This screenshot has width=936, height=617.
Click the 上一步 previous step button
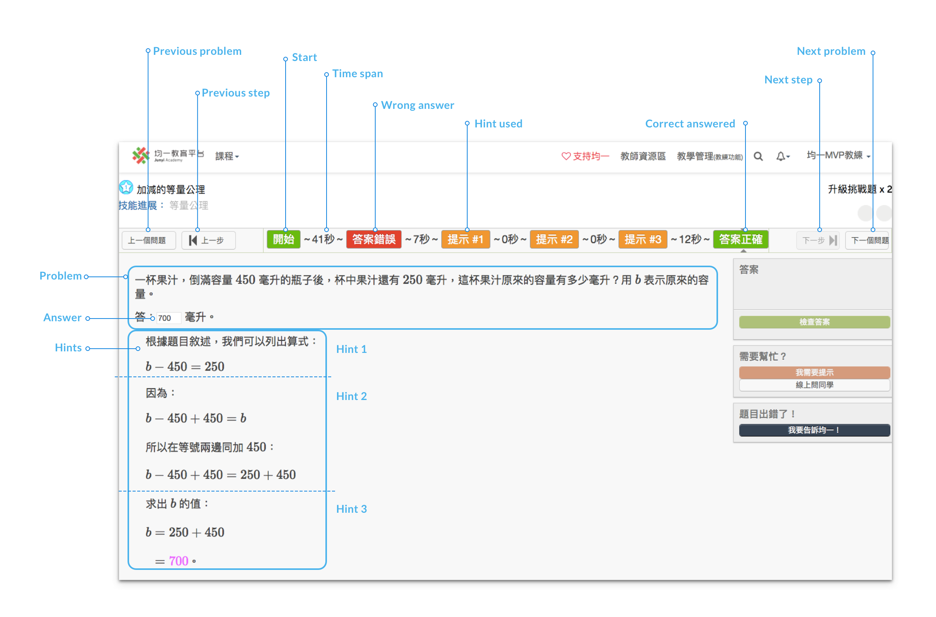[x=208, y=240]
